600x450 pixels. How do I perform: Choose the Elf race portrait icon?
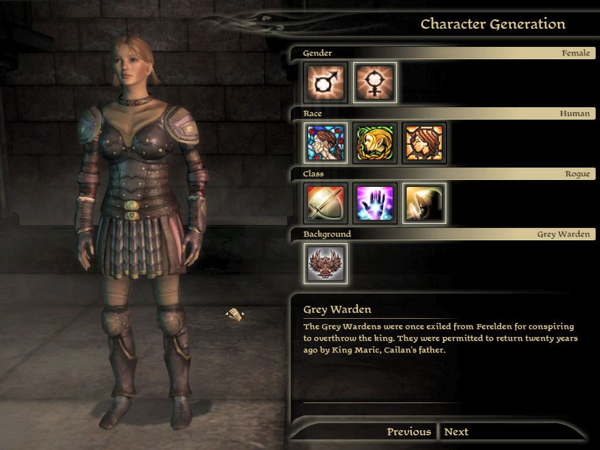point(374,143)
